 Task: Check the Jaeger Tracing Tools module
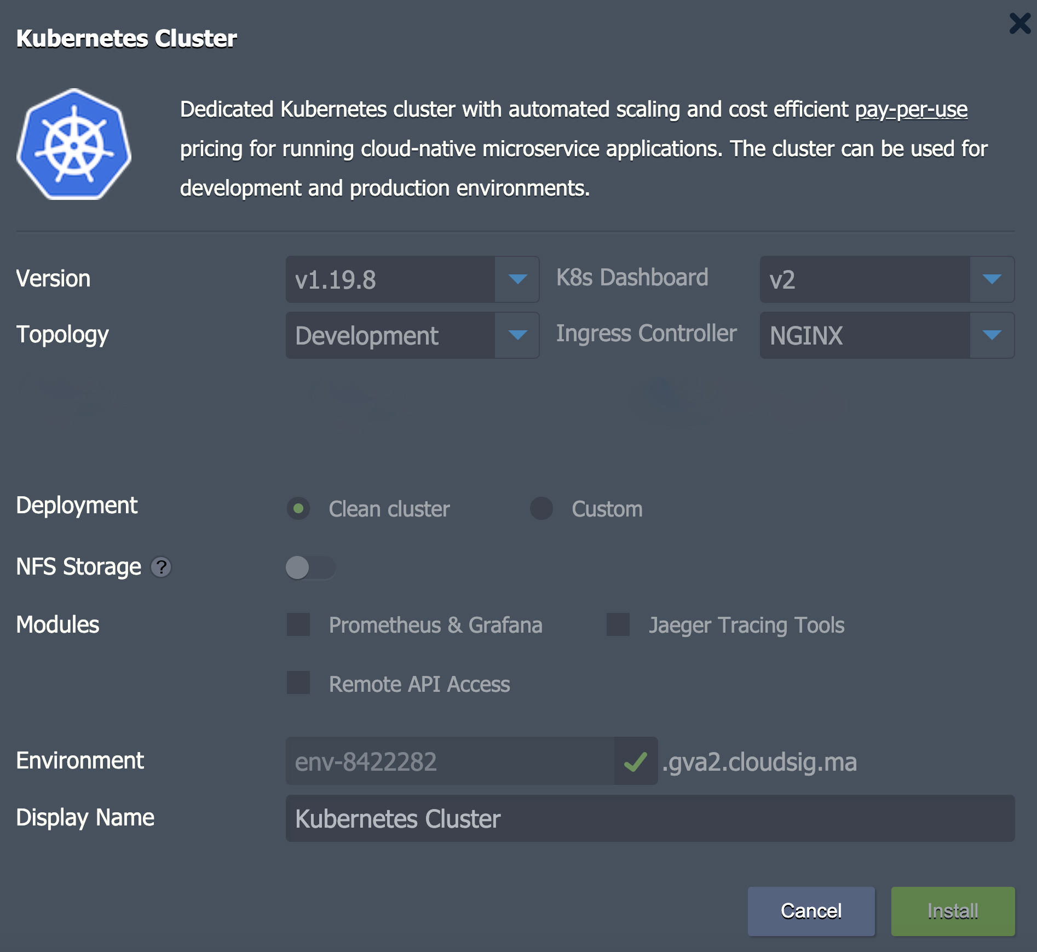618,624
